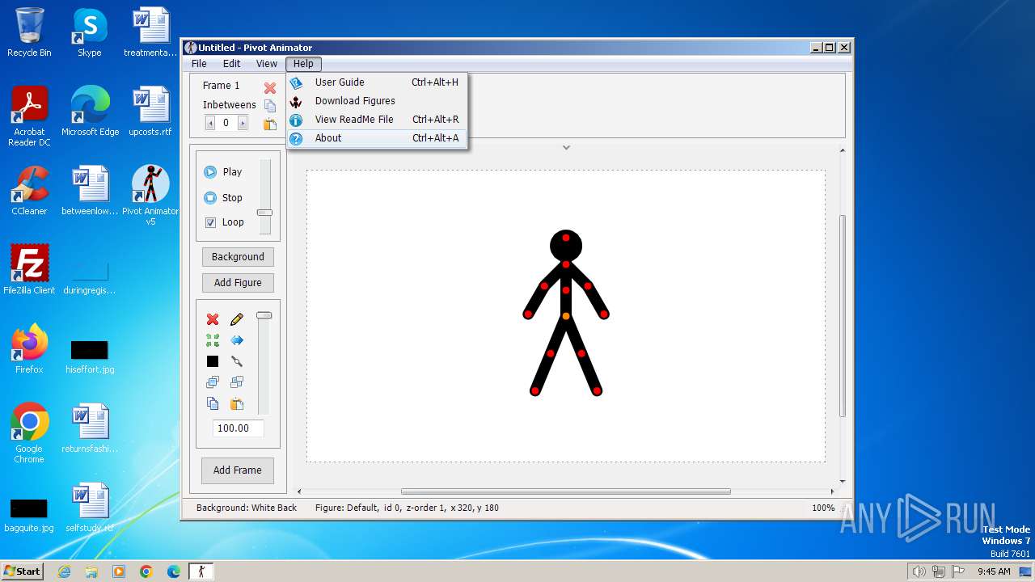
Task: Click the Add Figure button
Action: (x=238, y=283)
